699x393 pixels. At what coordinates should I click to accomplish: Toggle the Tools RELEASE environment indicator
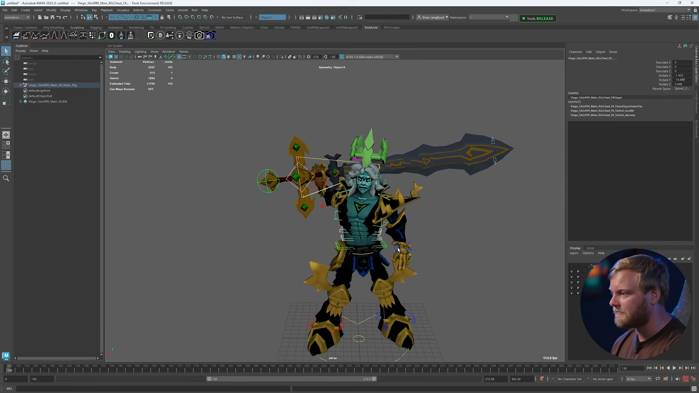click(538, 18)
